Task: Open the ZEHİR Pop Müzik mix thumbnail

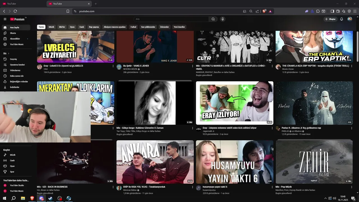Action: pyautogui.click(x=314, y=162)
